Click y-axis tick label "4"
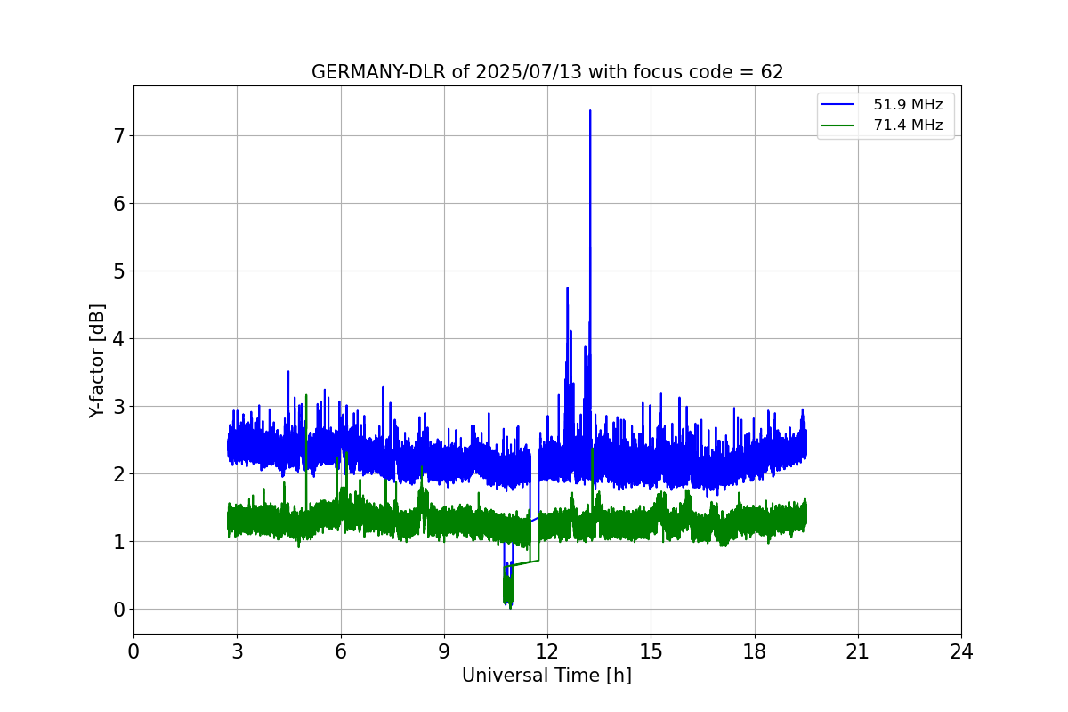This screenshot has width=1068, height=712. tap(118, 339)
